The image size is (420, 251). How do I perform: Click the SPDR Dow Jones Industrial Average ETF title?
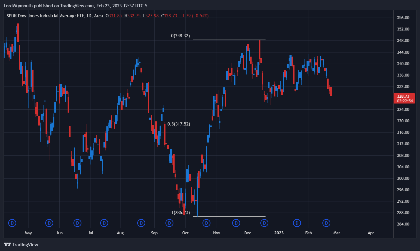pos(45,16)
